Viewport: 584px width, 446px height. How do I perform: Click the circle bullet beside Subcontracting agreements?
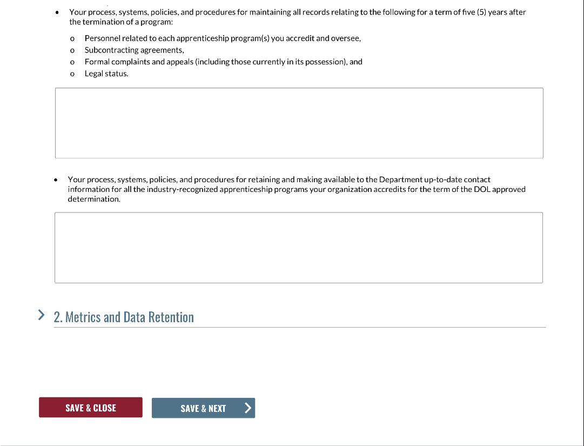point(72,50)
